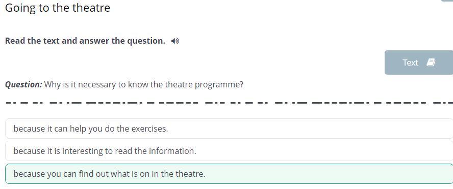Image resolution: width=453 pixels, height=189 pixels.
Task: Click the word 'theatre' in the page heading
Action: pos(91,8)
